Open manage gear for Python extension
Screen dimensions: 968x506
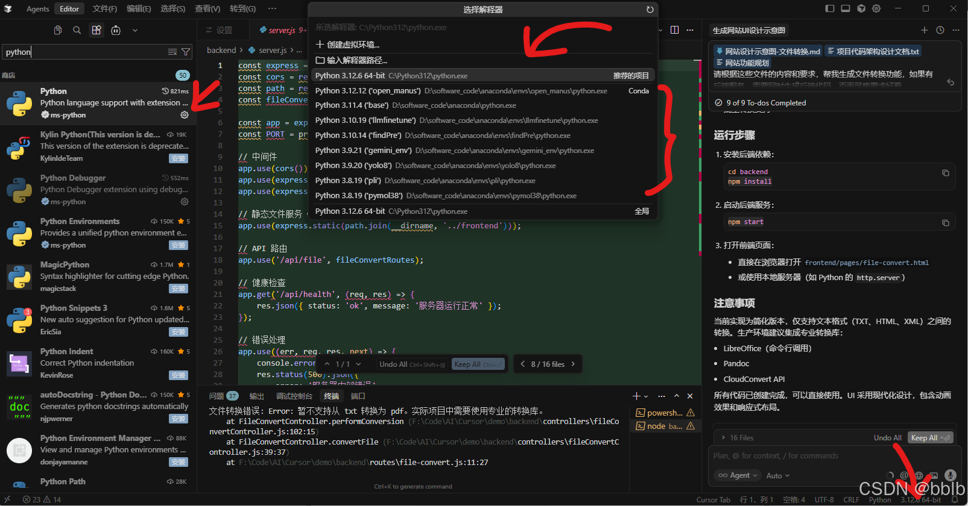pos(185,115)
